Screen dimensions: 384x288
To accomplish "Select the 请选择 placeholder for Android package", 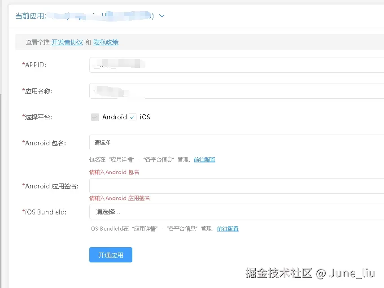I will (103, 143).
